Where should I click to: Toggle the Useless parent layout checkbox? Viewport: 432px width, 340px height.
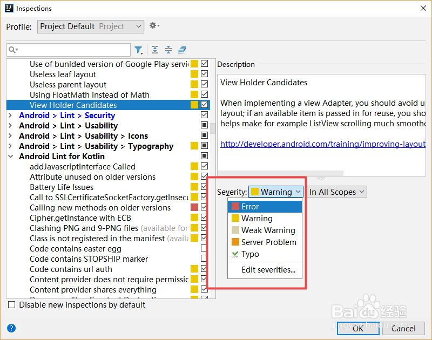coord(204,84)
